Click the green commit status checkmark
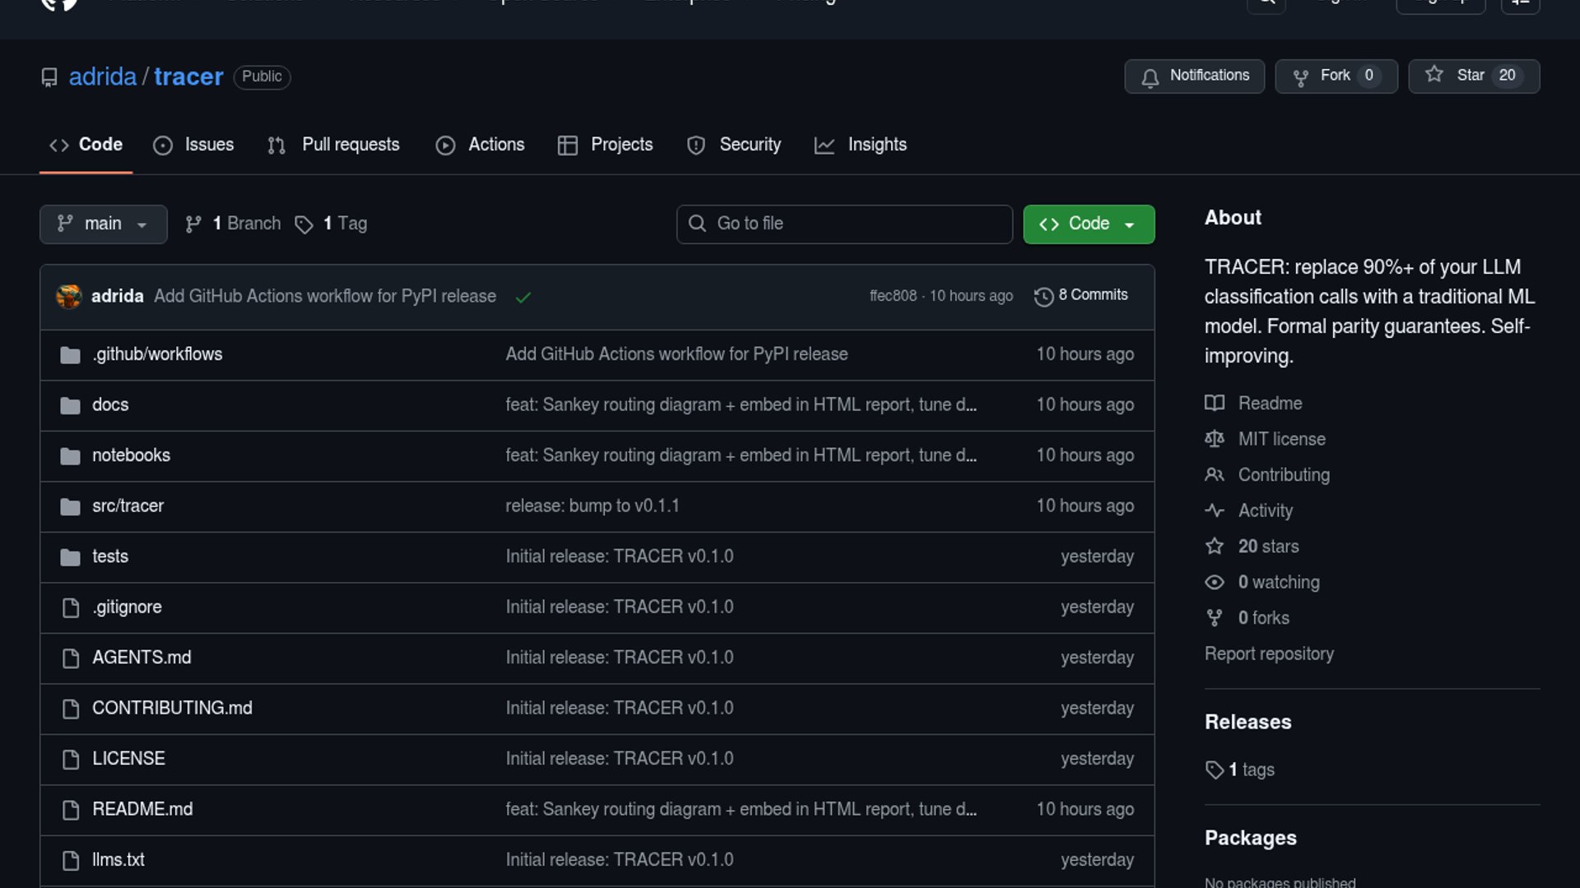This screenshot has width=1580, height=888. click(523, 297)
